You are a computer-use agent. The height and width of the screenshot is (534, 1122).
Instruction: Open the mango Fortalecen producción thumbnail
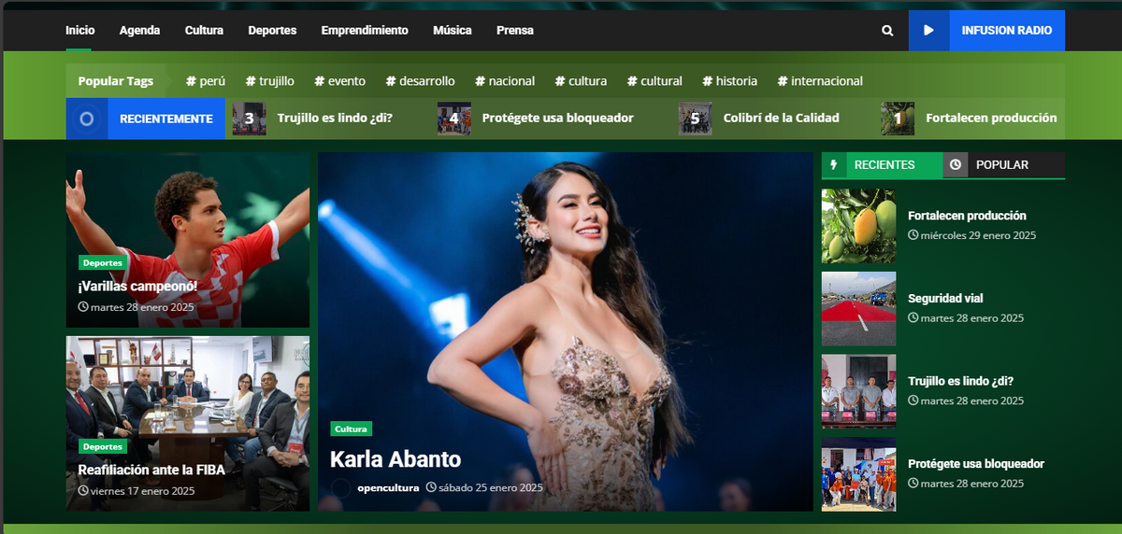pos(858,226)
